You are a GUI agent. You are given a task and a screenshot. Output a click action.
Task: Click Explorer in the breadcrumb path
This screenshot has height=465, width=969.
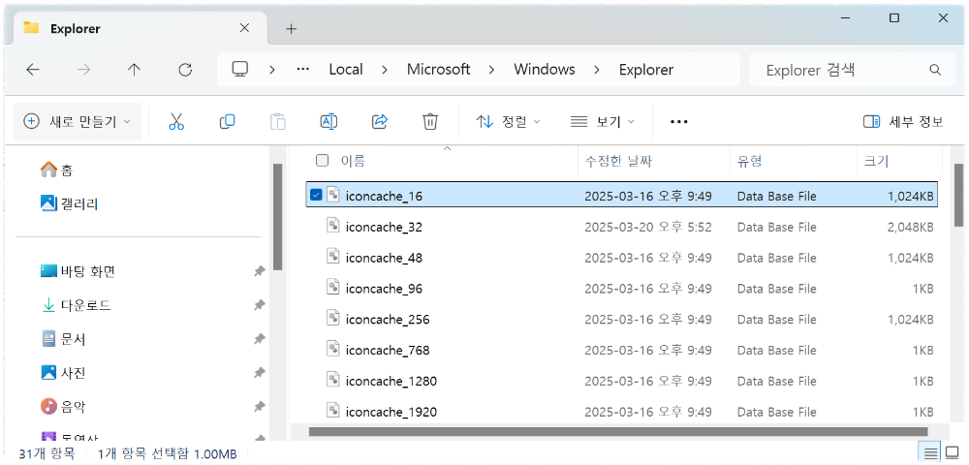pos(646,70)
